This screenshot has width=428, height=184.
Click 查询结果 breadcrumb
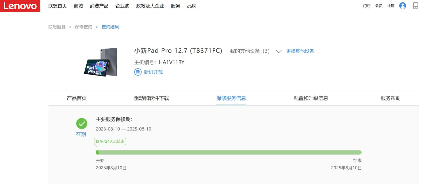[110, 27]
